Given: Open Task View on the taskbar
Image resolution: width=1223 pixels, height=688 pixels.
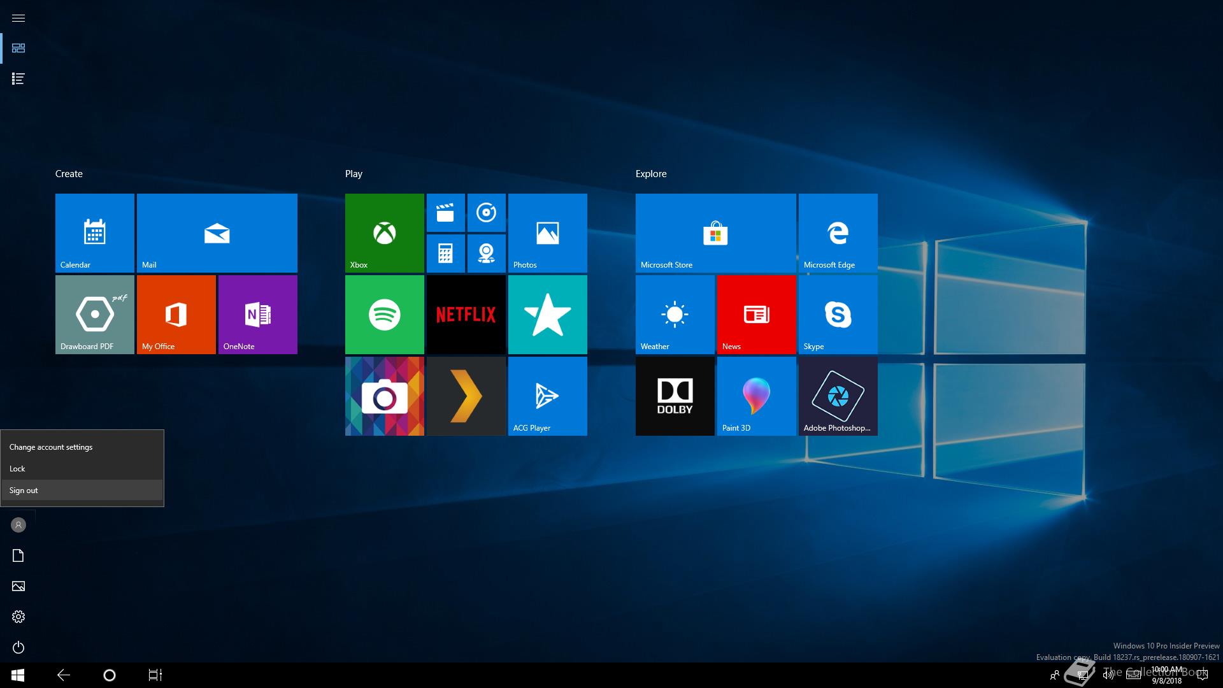Looking at the screenshot, I should [155, 675].
